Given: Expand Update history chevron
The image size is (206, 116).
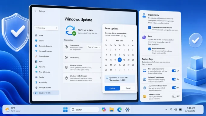Looking at the screenshot, I should tap(100, 57).
